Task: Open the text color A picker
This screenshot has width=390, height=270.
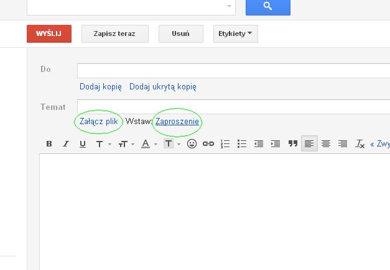Action: pyautogui.click(x=149, y=143)
